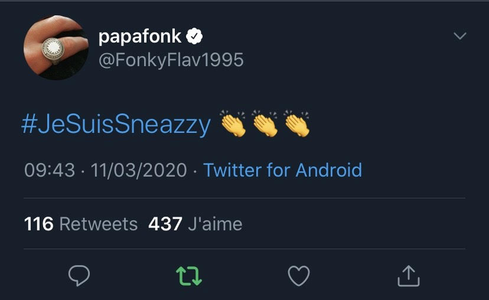This screenshot has width=489, height=300.
Task: Like the tweet with the heart icon
Action: pos(299,276)
